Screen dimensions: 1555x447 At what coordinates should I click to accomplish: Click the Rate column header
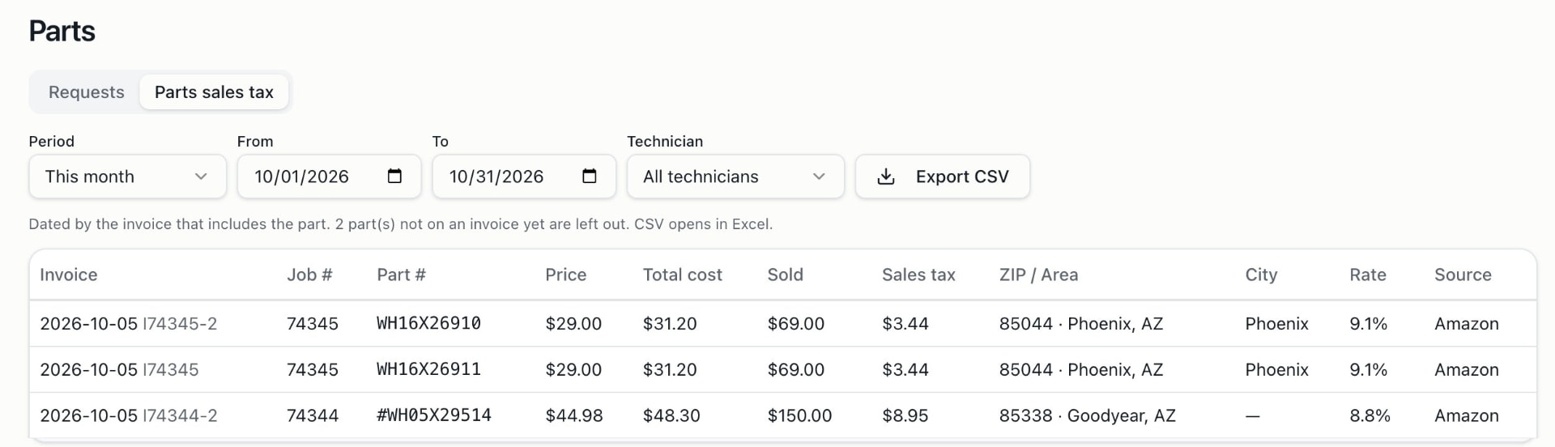pos(1368,275)
